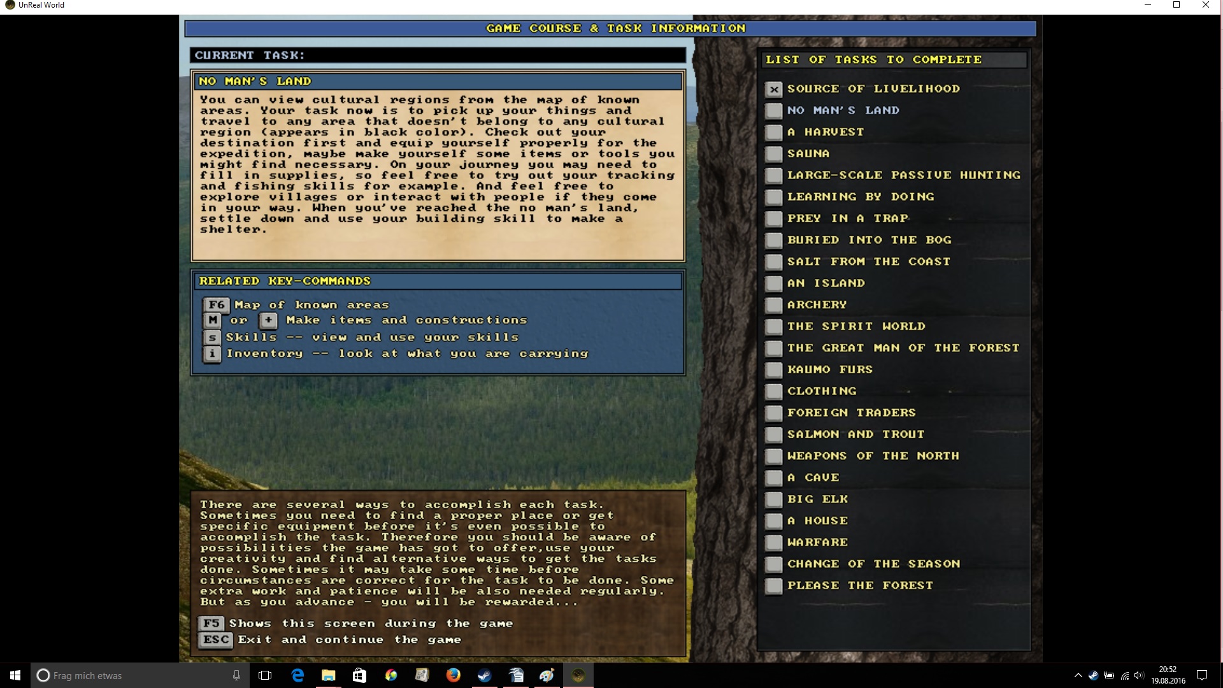Select 'Clothing' task text

tap(821, 391)
